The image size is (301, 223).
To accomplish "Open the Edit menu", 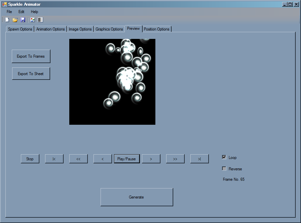I will click(21, 11).
